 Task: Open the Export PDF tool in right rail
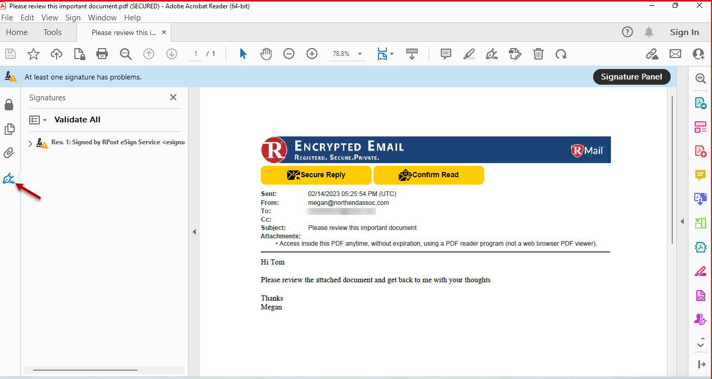pyautogui.click(x=700, y=103)
